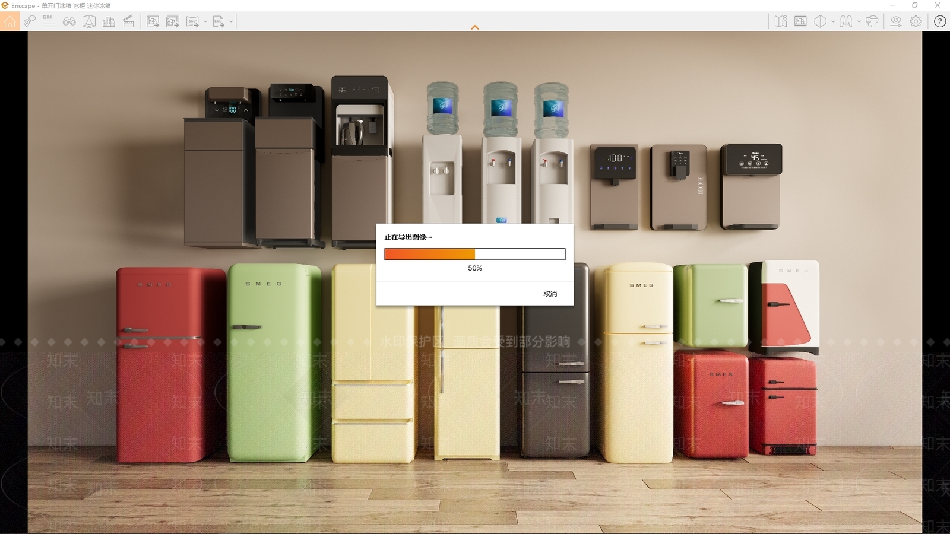Screen dimensions: 950x534
Task: Expand the EXE export dropdown arrow
Action: (231, 22)
